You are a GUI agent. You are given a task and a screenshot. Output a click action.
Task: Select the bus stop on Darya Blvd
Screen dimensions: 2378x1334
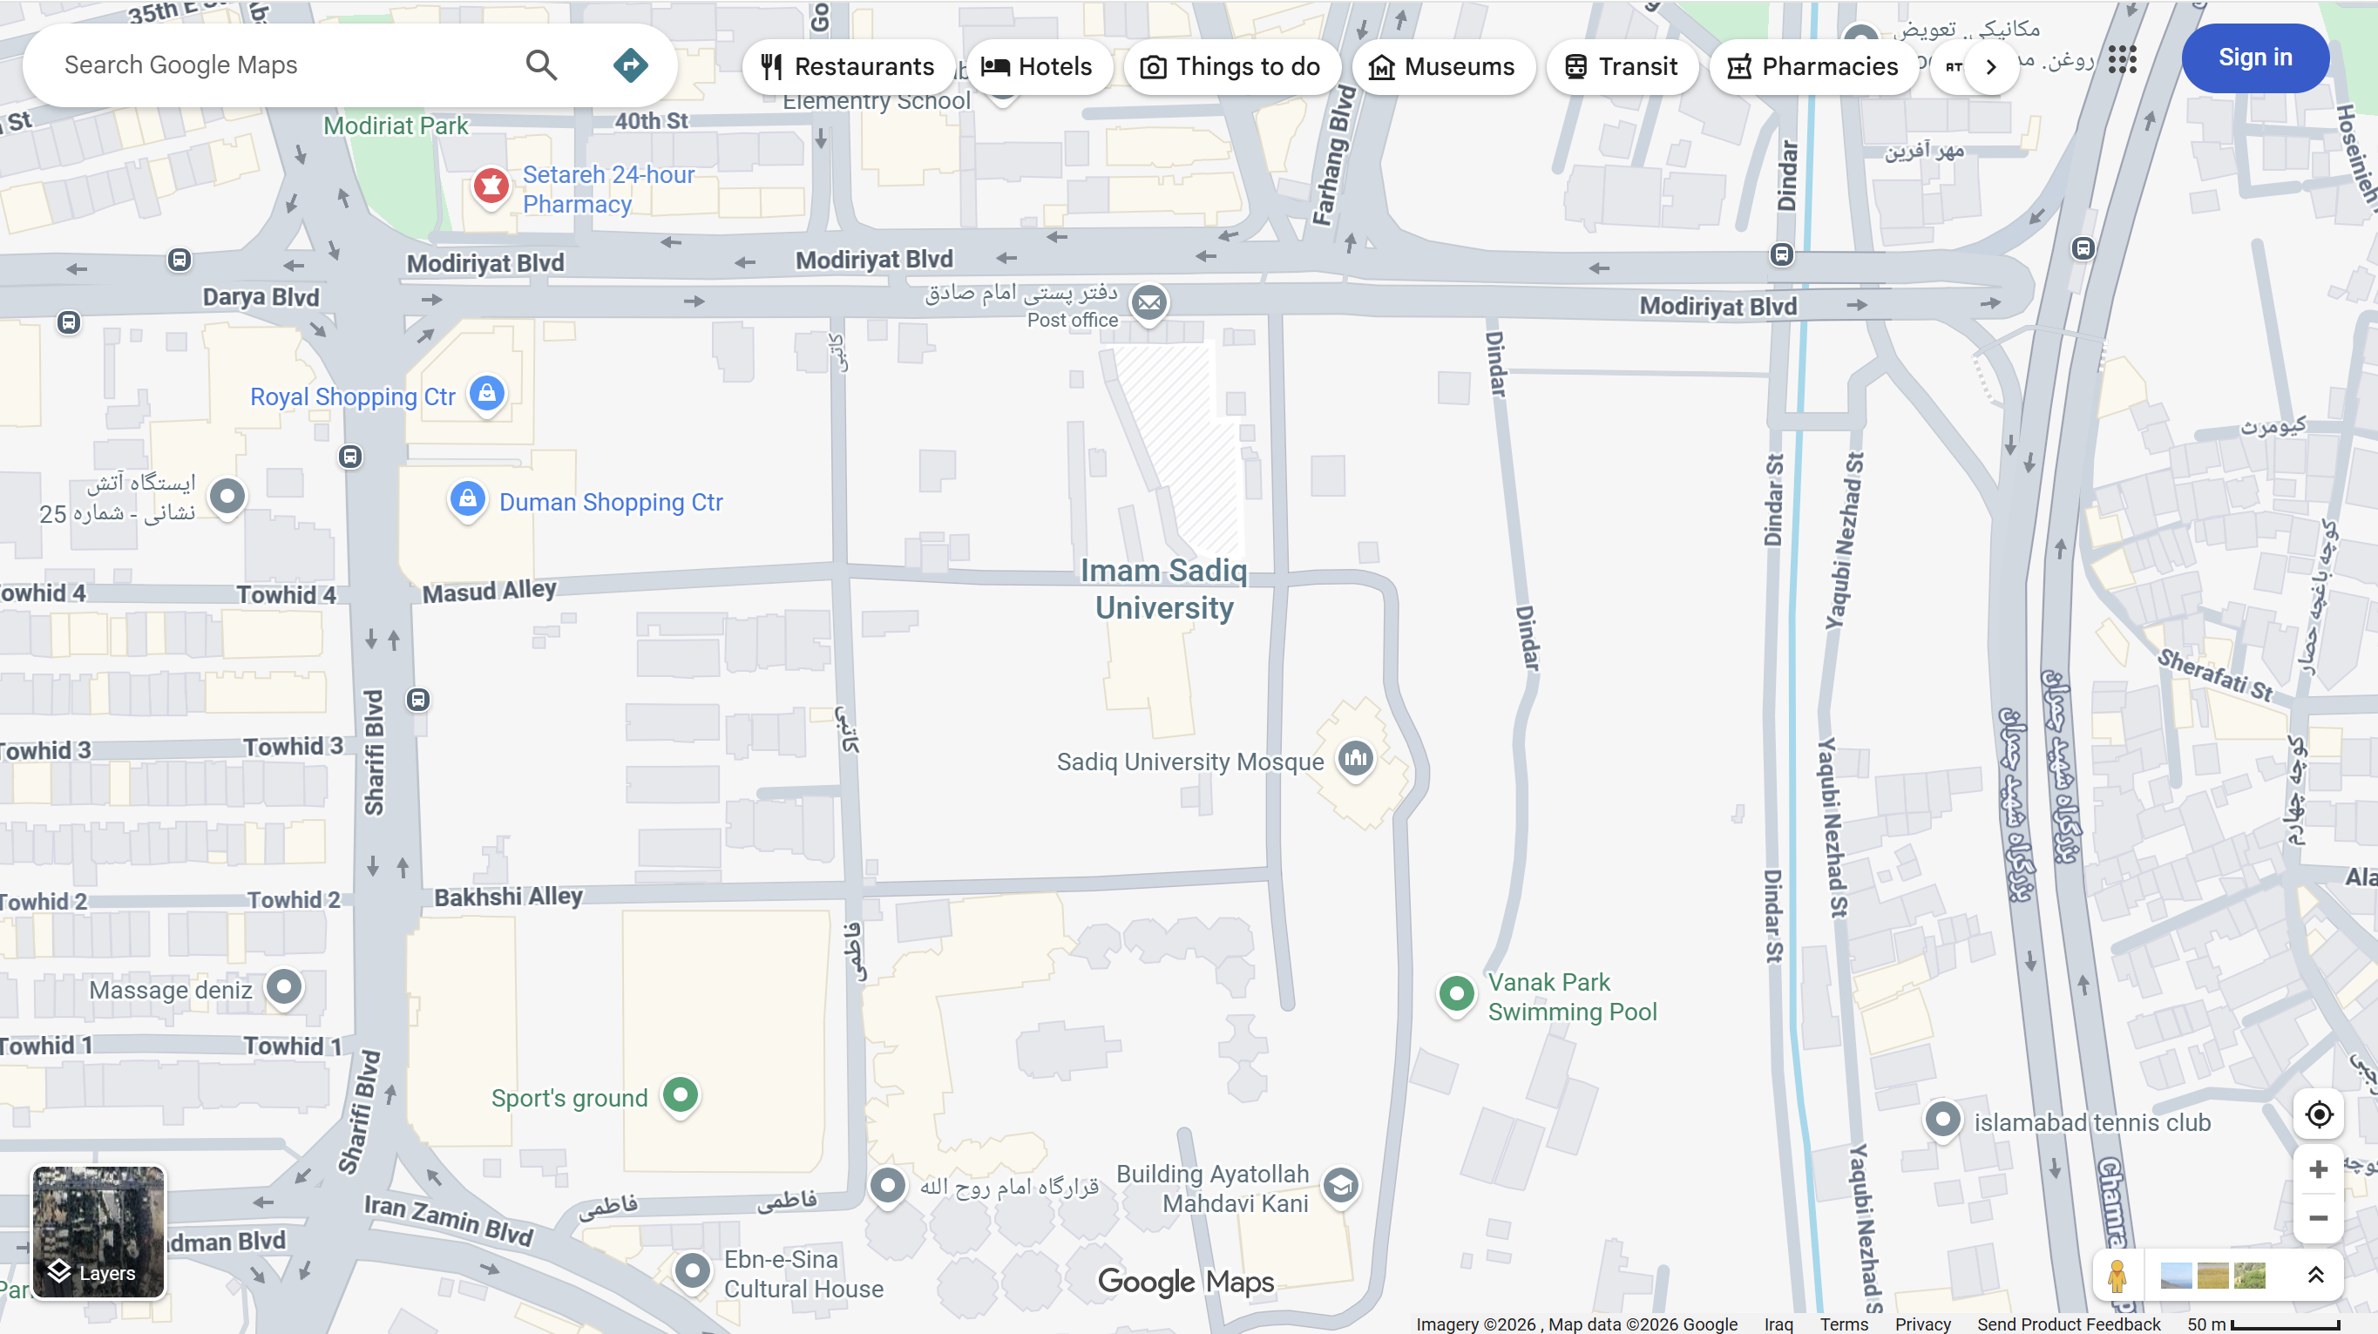[x=180, y=261]
